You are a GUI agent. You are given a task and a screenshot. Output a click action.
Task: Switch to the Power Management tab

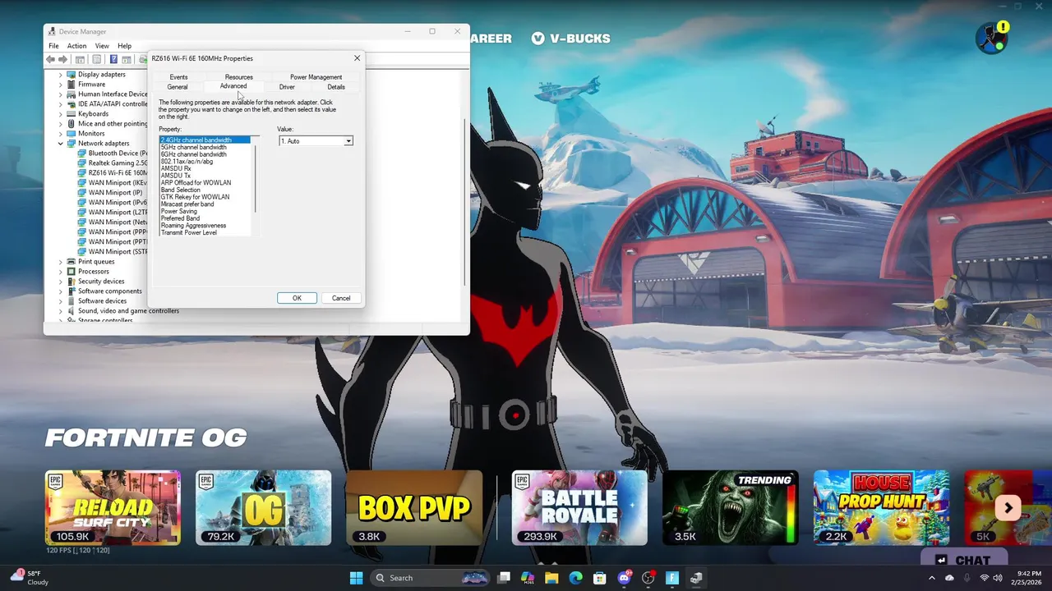pyautogui.click(x=316, y=77)
